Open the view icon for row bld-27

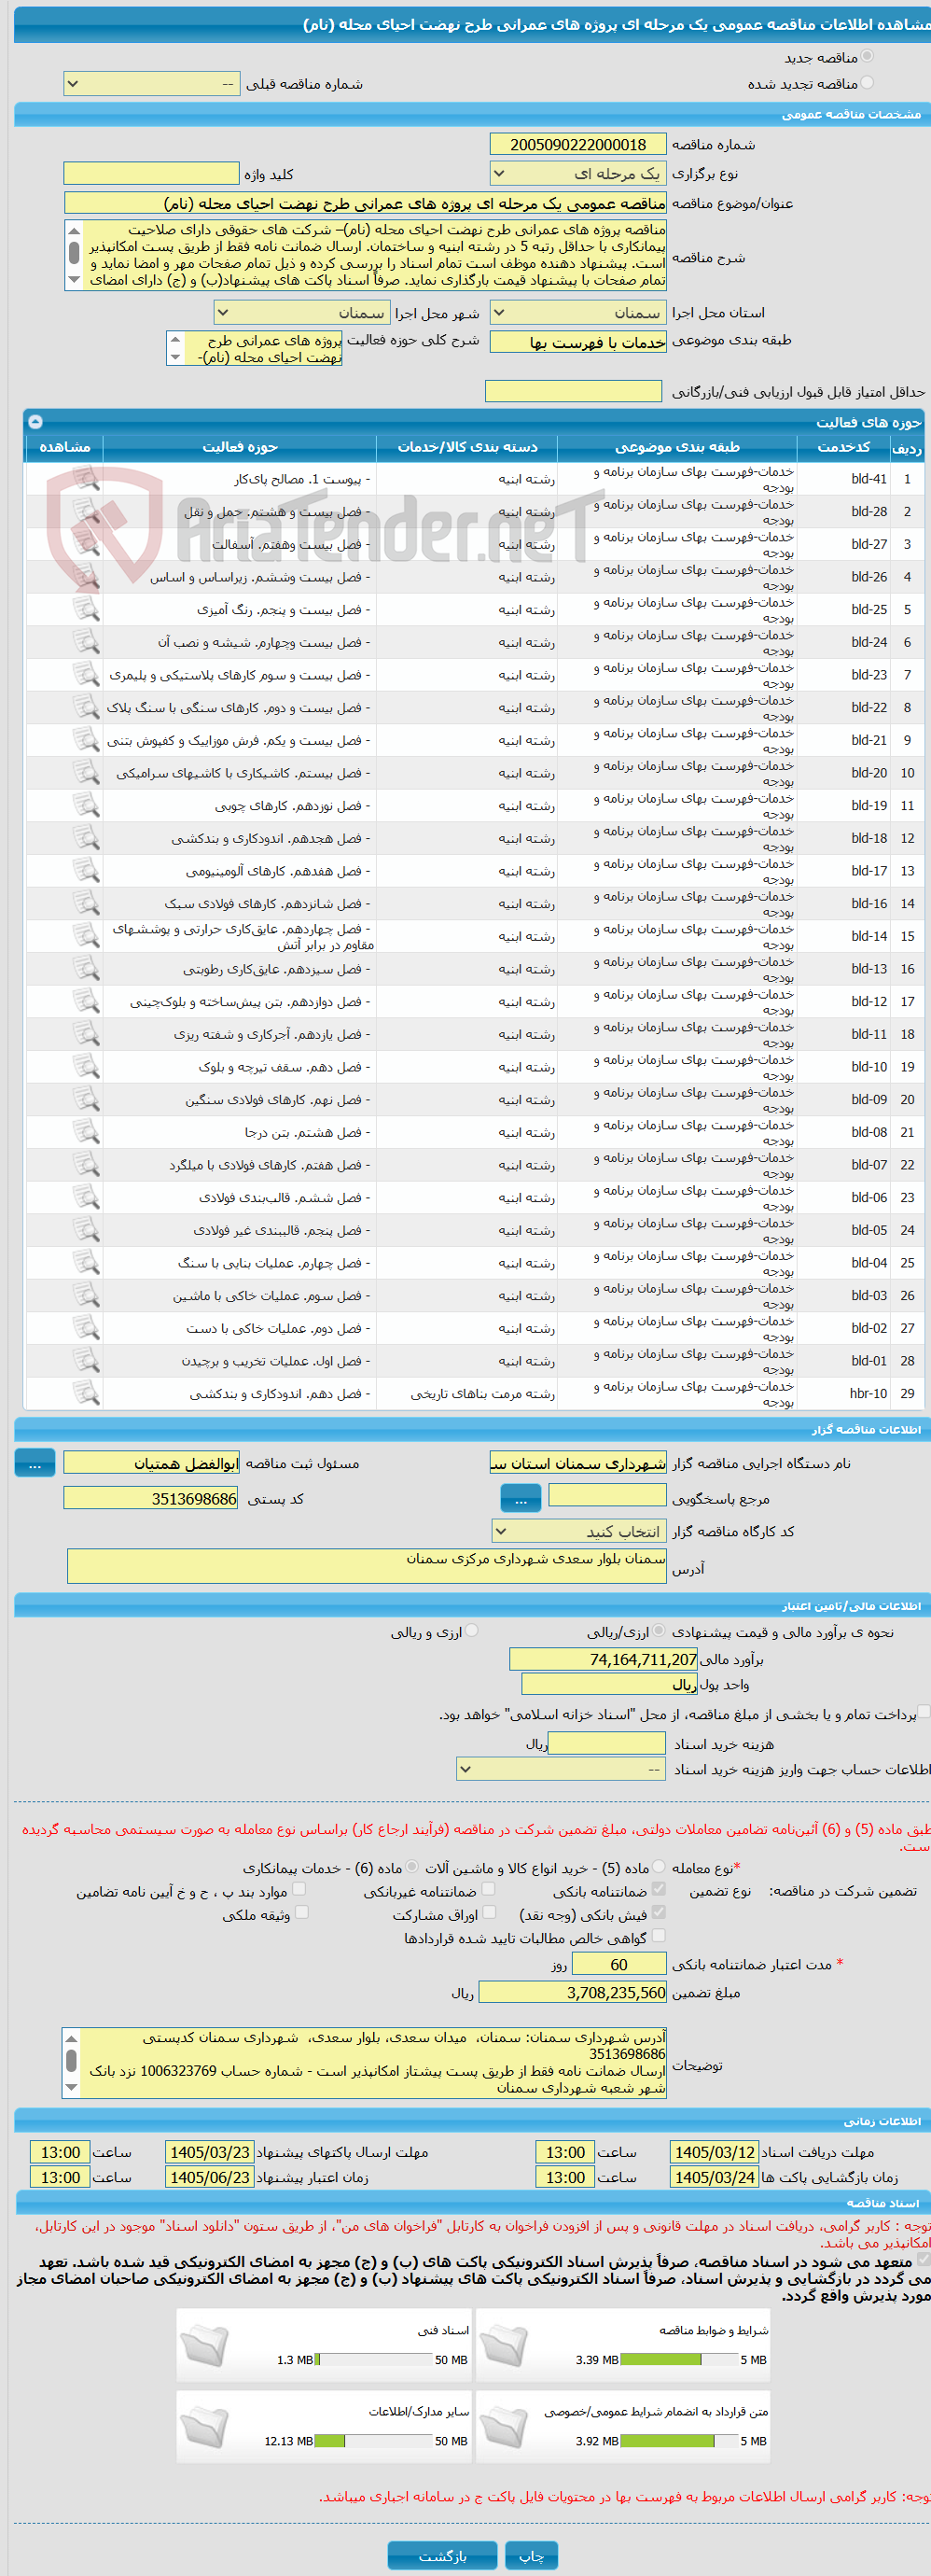click(87, 543)
